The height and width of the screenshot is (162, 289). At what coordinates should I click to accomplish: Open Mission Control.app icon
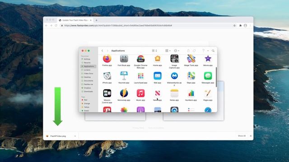pyautogui.click(x=107, y=93)
